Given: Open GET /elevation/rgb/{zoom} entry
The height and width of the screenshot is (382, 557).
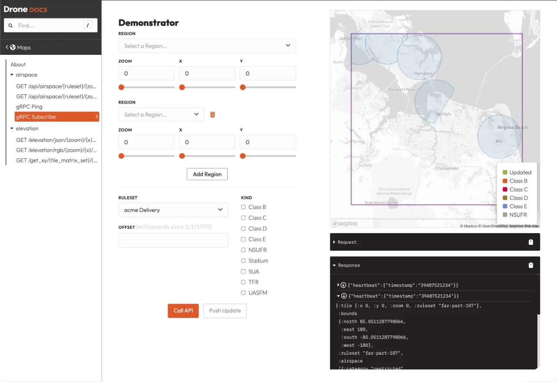Looking at the screenshot, I should [56, 150].
